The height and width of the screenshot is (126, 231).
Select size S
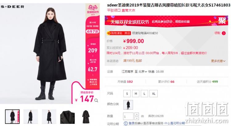tap(127, 94)
